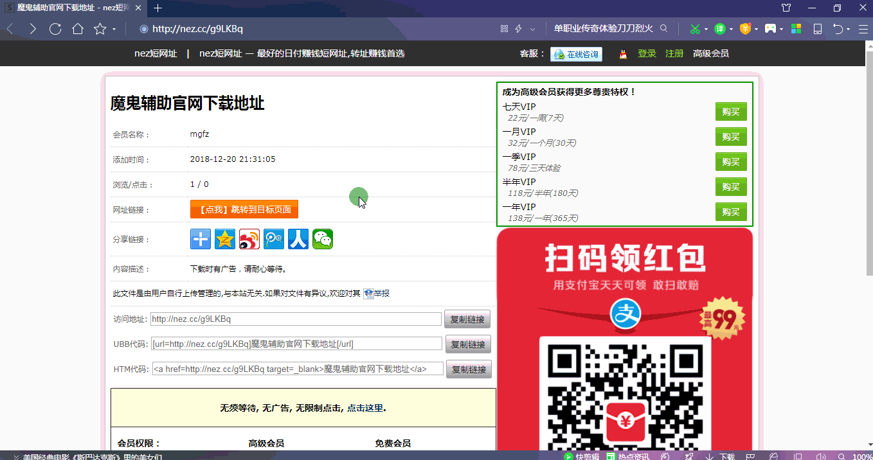The height and width of the screenshot is (460, 873).
Task: Open the 登录 login link
Action: pyautogui.click(x=647, y=53)
